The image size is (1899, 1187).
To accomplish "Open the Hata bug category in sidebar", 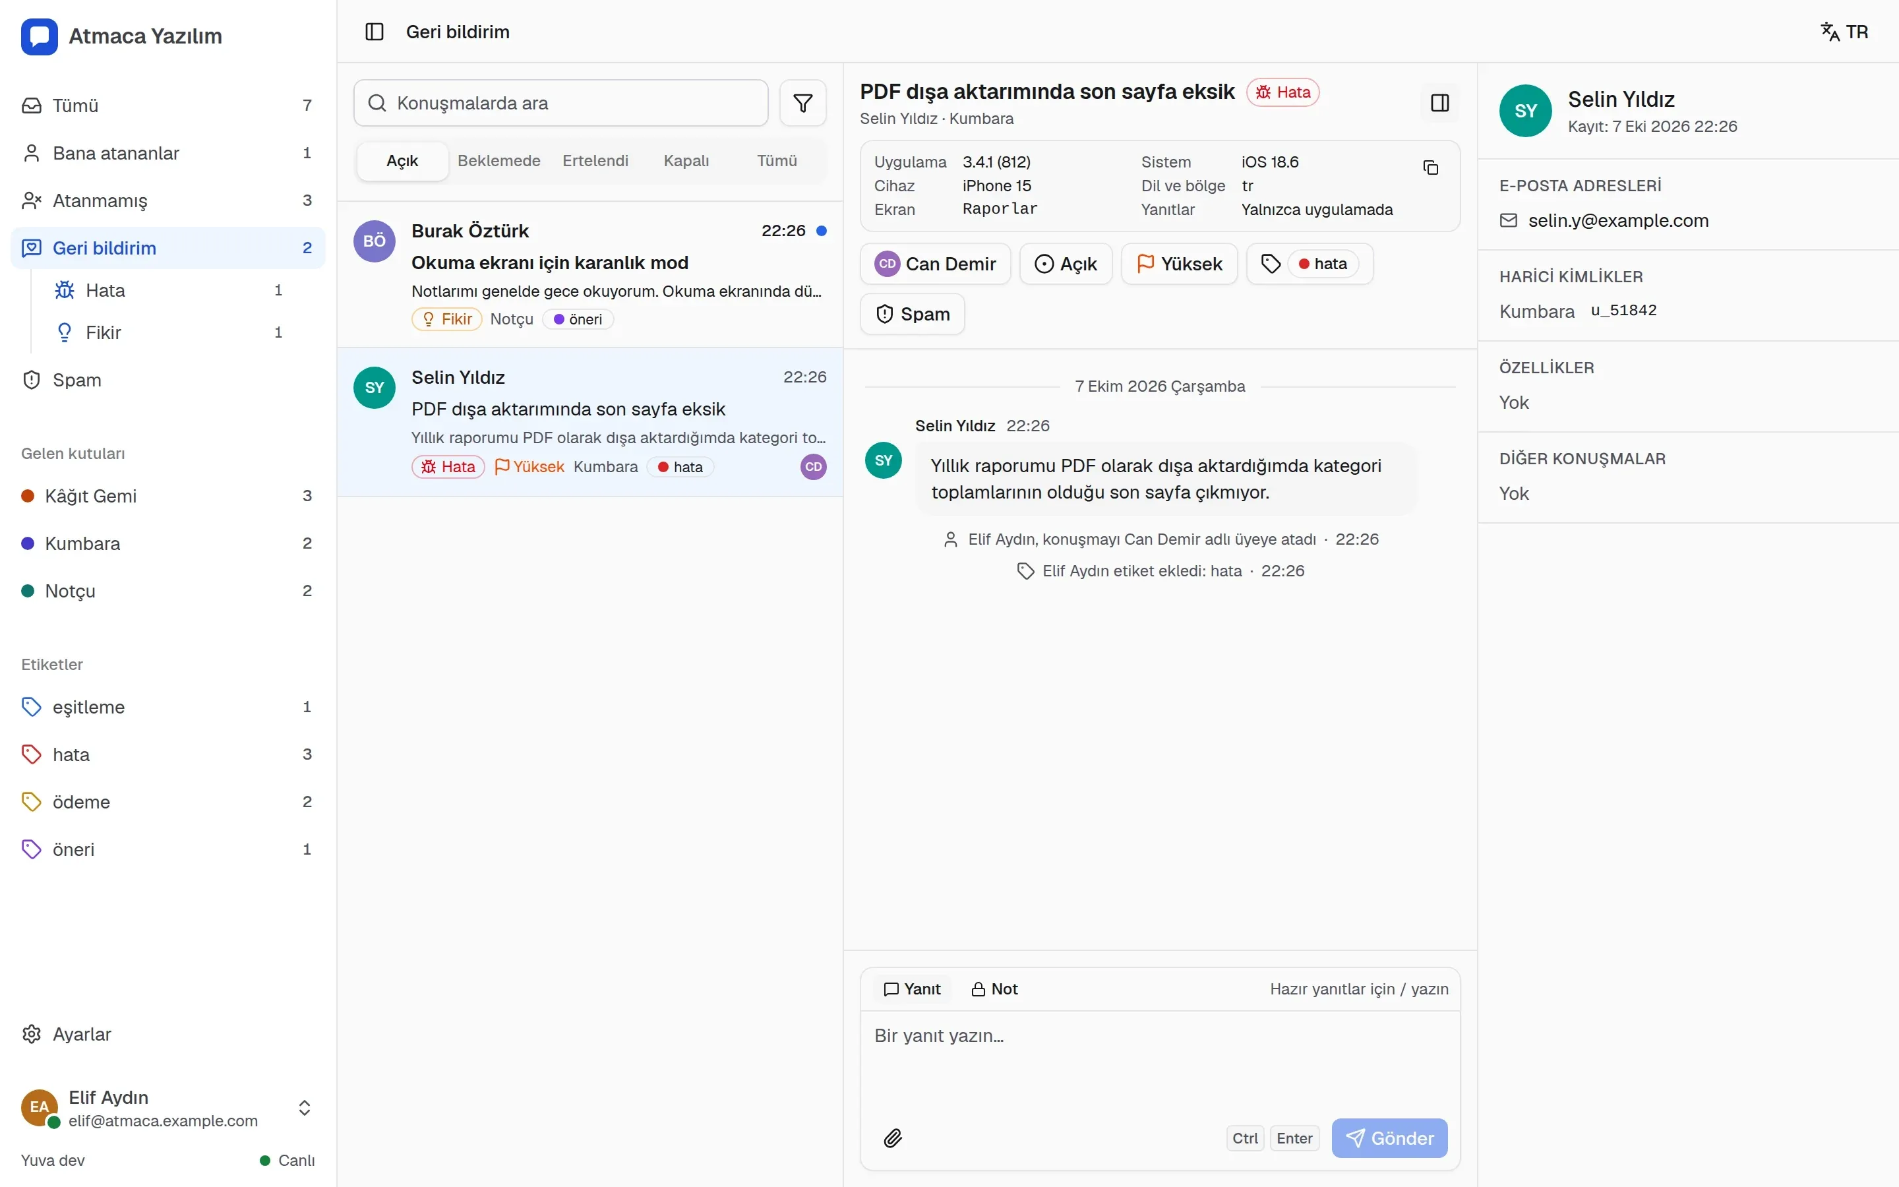I will [169, 290].
